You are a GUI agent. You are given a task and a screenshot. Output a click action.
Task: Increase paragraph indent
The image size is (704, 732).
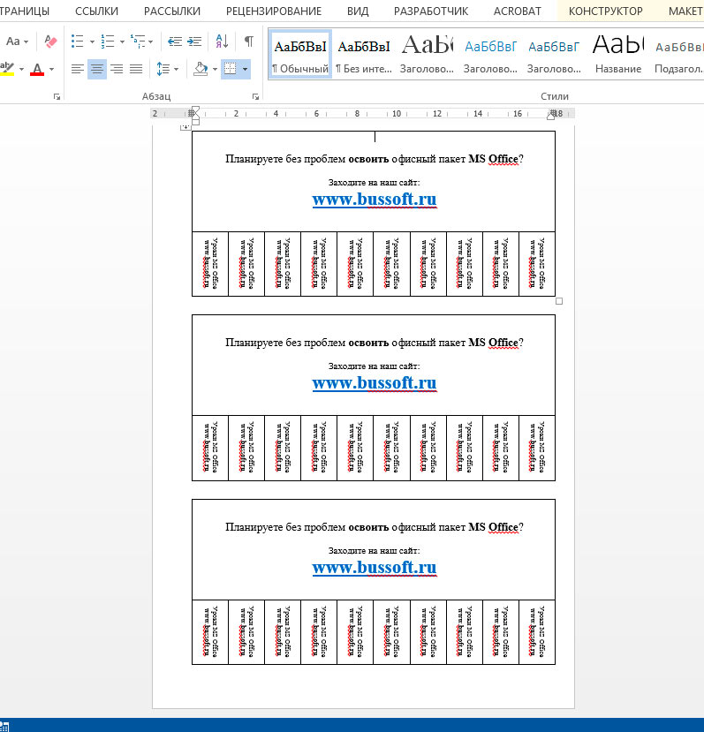click(194, 42)
